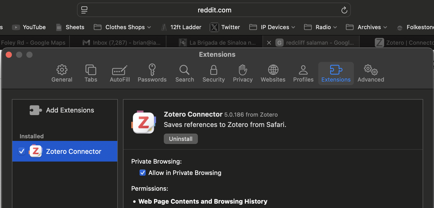Open AutoFill preferences pane
The image size is (434, 208).
(x=120, y=73)
